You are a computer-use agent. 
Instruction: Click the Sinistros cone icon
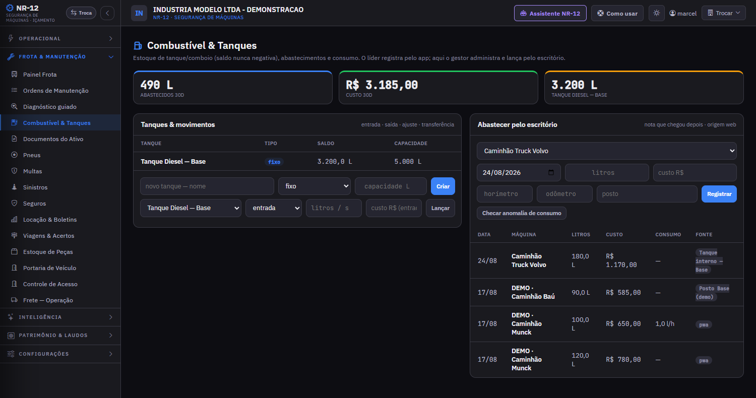tap(14, 187)
